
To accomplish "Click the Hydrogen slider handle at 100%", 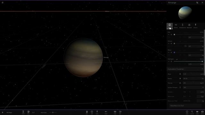I will coord(202,61).
